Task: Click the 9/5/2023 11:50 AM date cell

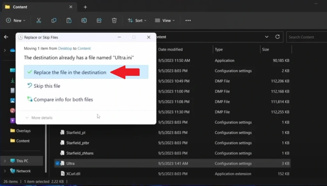Action: point(174,60)
